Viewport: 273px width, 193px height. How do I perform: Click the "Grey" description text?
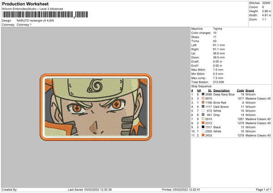[217, 115]
